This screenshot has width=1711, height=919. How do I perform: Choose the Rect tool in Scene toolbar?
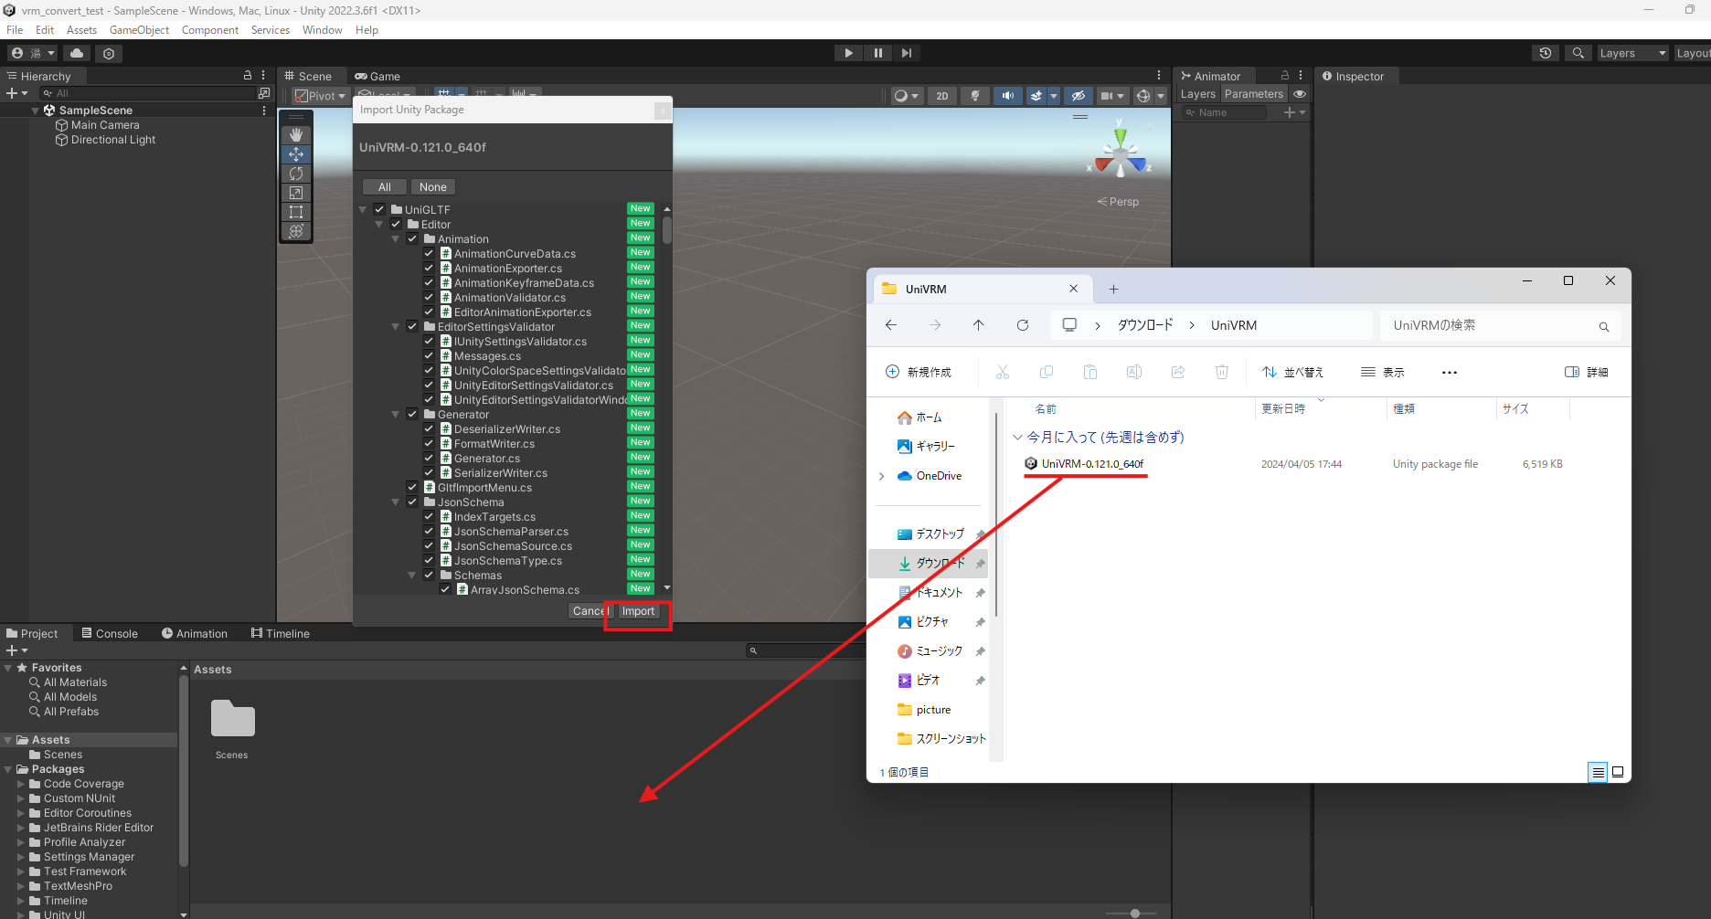coord(296,212)
